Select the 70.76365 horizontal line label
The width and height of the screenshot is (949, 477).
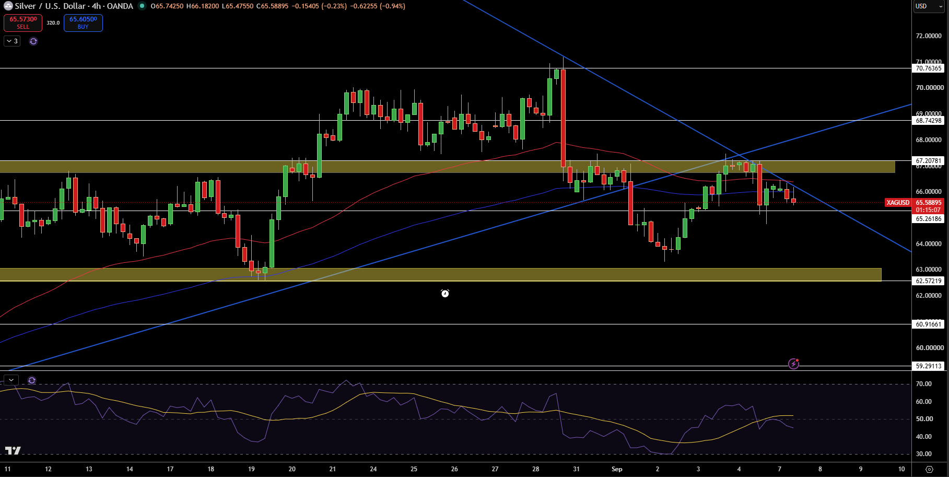tap(929, 68)
